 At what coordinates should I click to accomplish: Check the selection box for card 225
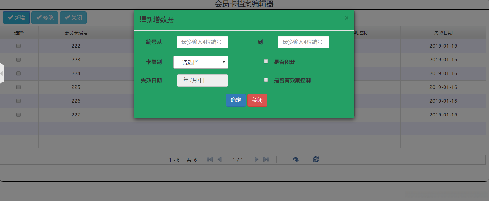tap(19, 87)
